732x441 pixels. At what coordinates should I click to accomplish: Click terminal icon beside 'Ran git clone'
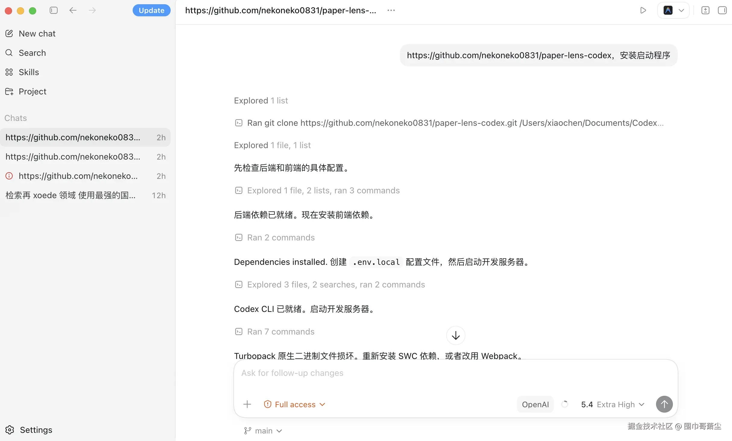[239, 123]
